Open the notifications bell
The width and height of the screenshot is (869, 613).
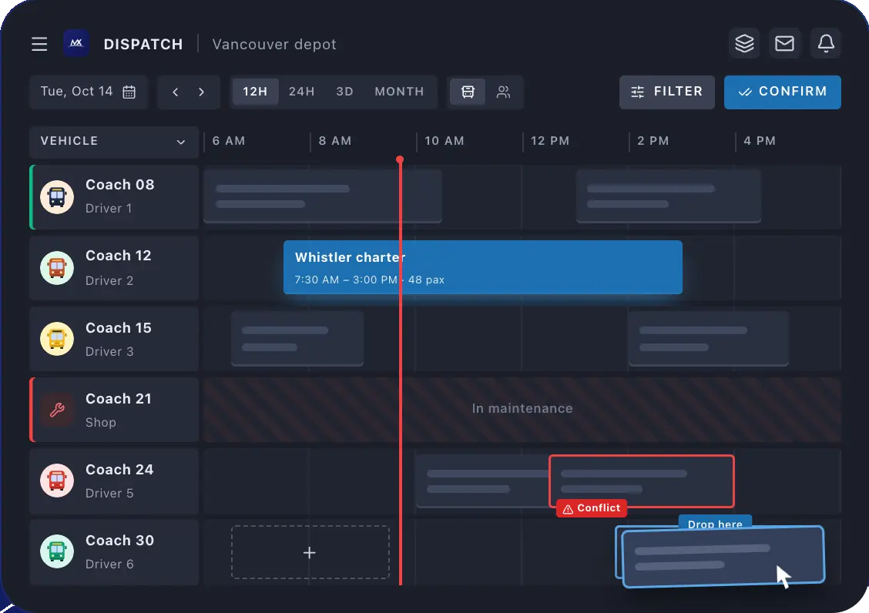[826, 43]
